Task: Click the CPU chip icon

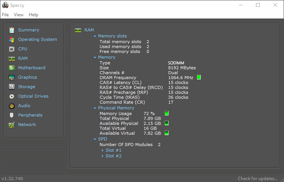Action: point(12,49)
